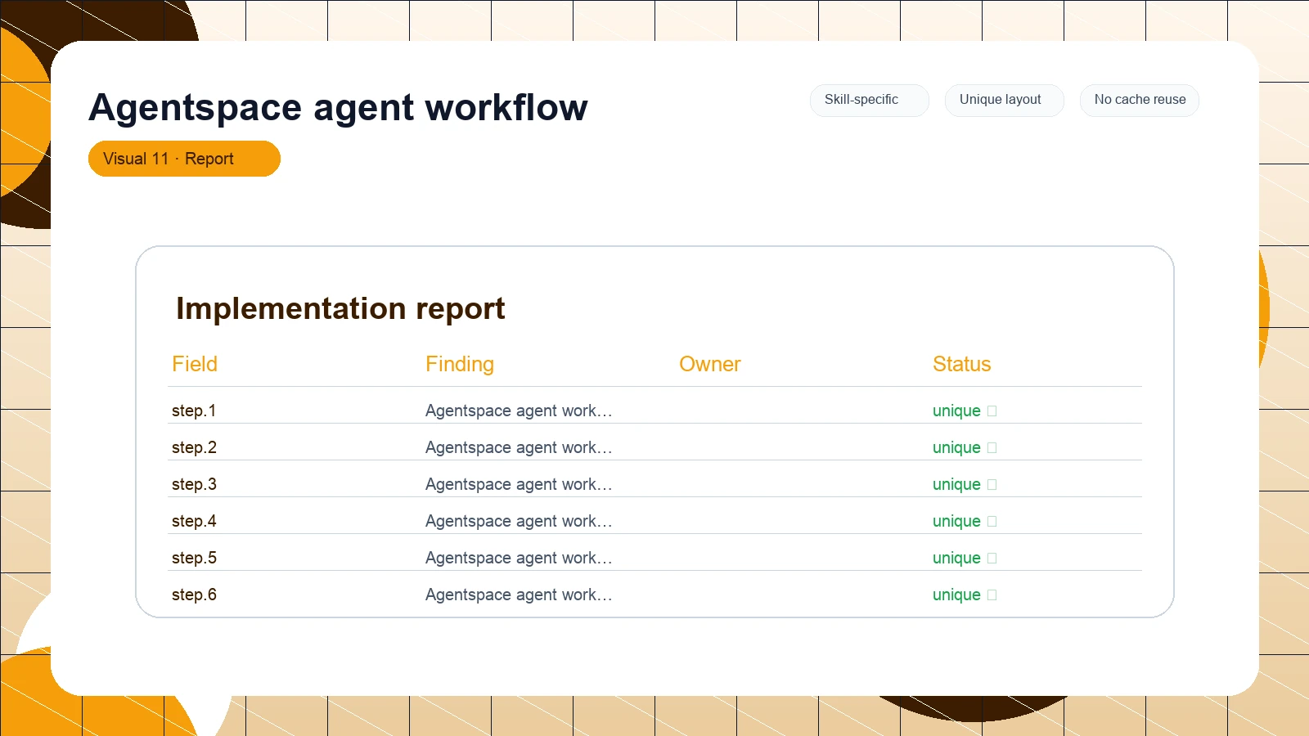Viewport: 1309px width, 736px height.
Task: Click the unique status in step.5 row
Action: [x=956, y=558]
